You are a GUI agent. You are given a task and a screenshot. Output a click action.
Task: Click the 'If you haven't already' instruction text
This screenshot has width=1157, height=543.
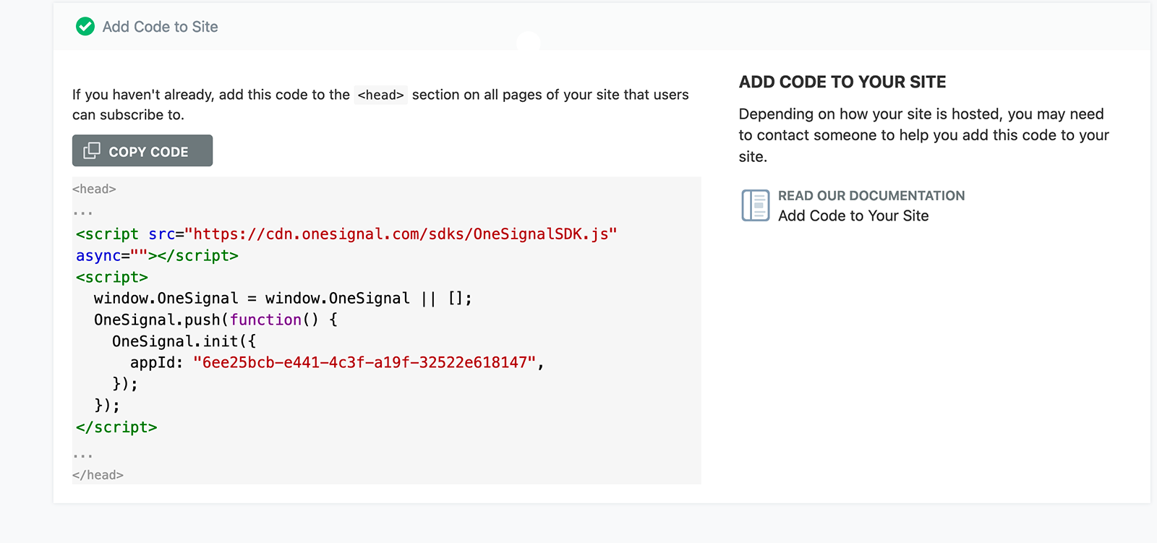(x=380, y=105)
